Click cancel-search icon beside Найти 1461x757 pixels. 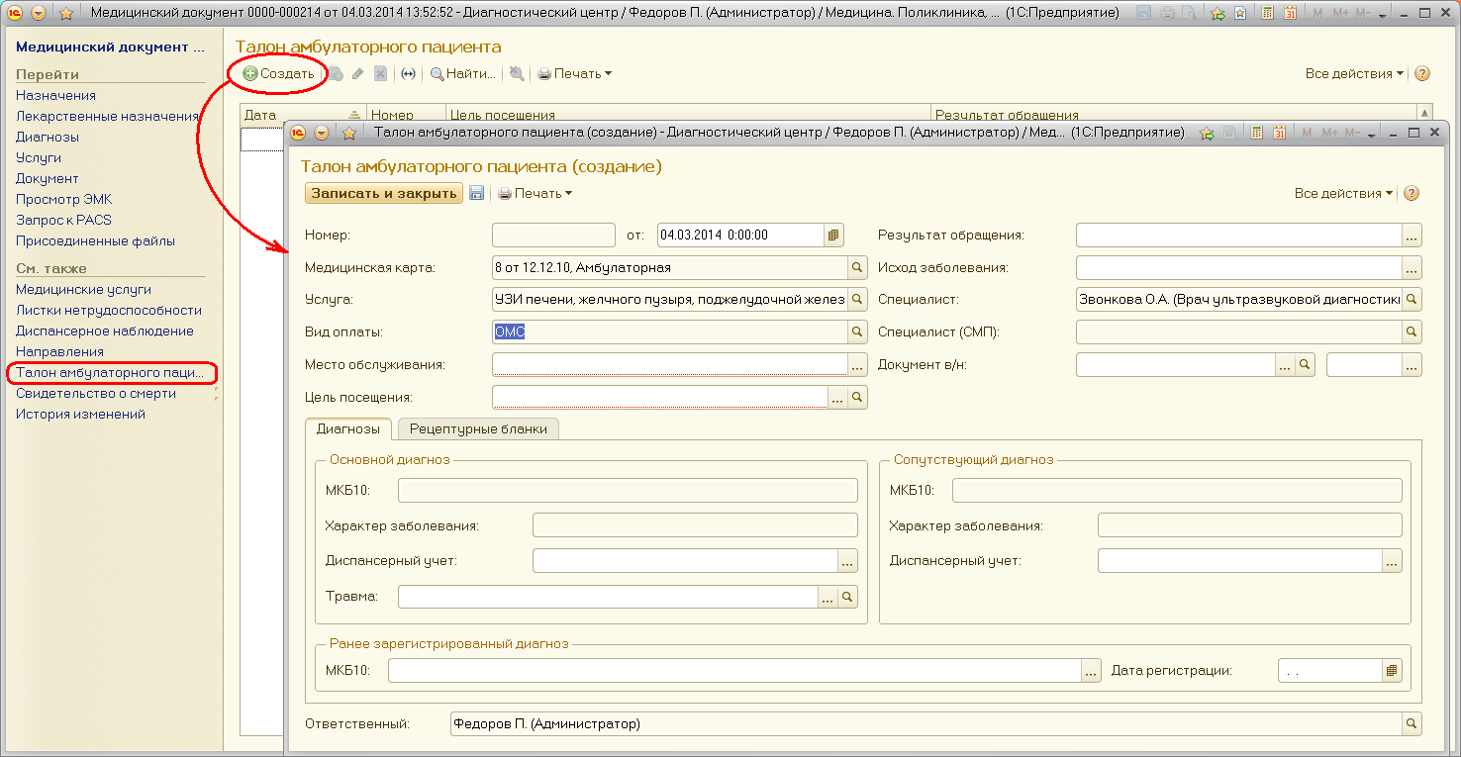tap(517, 74)
